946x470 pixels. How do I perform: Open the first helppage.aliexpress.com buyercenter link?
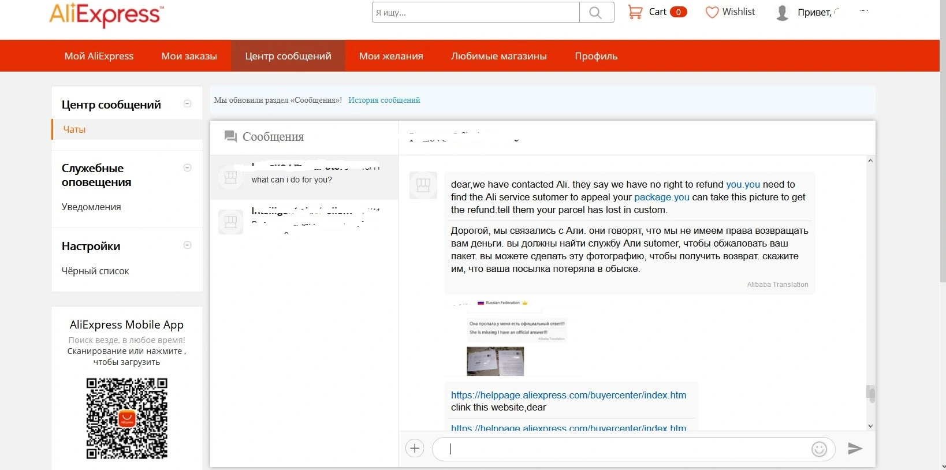point(569,395)
